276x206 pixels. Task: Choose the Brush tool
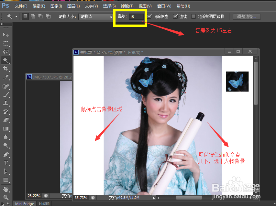click(x=6, y=95)
